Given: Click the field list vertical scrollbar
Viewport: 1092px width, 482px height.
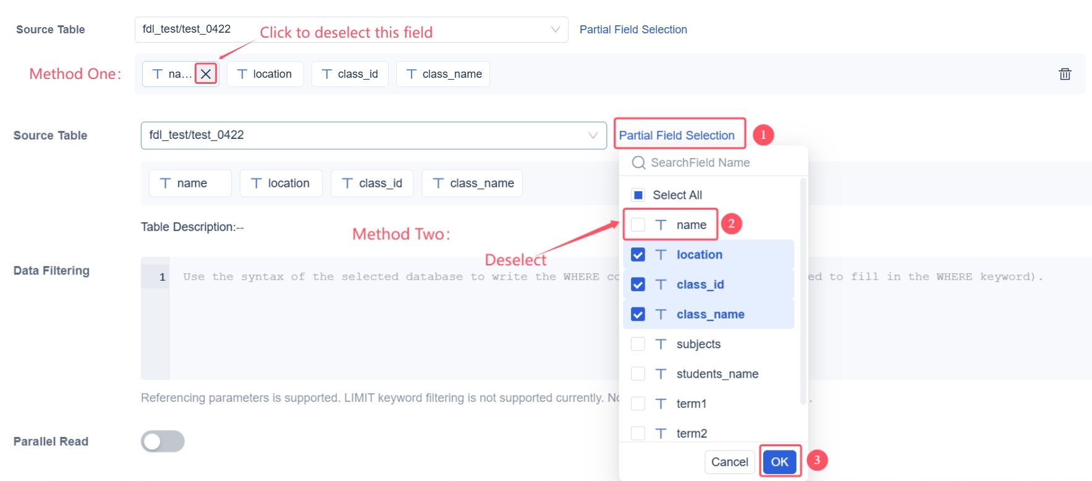Looking at the screenshot, I should pos(803,291).
